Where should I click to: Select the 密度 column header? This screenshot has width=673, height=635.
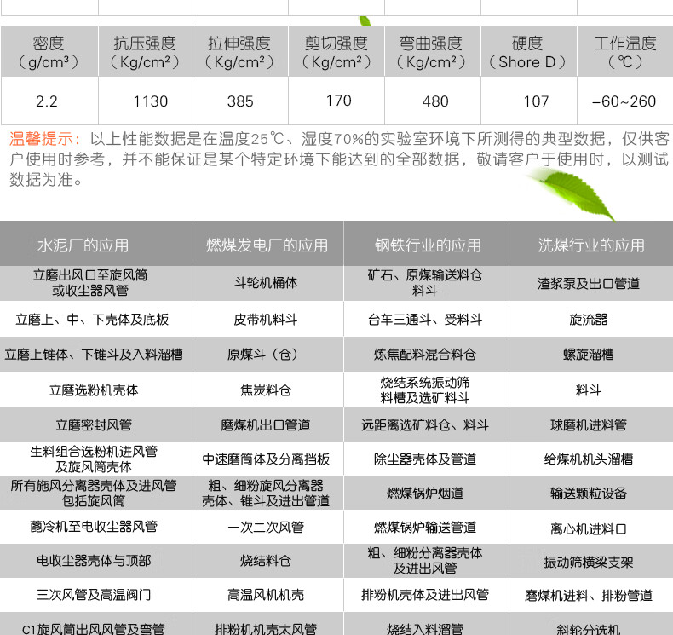click(48, 52)
